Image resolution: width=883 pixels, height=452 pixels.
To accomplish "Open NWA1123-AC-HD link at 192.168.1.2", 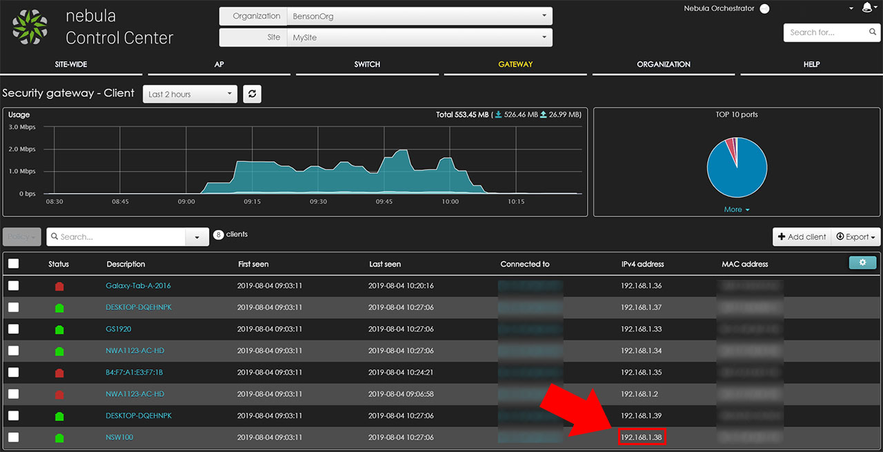I will [135, 394].
